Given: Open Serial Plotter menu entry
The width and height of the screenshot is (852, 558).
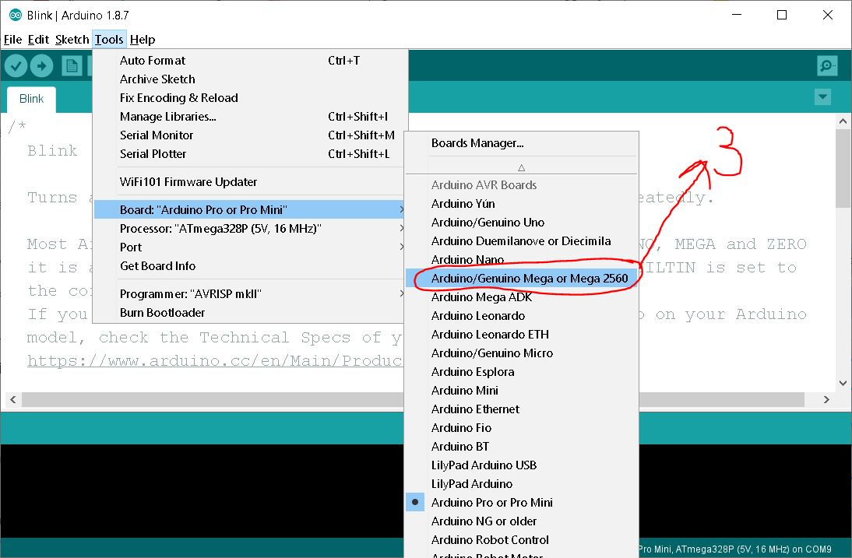Looking at the screenshot, I should point(250,154).
